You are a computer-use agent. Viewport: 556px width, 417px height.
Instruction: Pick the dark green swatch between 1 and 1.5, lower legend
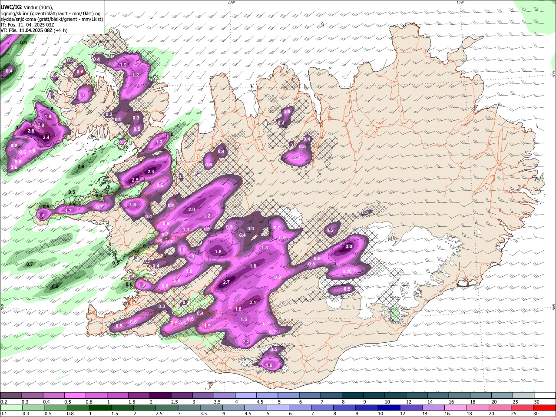coord(100,407)
